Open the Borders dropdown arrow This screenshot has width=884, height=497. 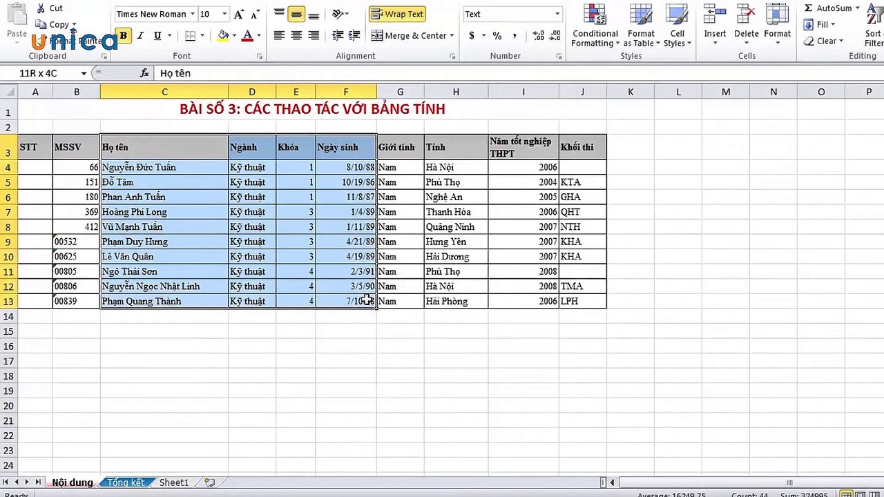coord(202,35)
